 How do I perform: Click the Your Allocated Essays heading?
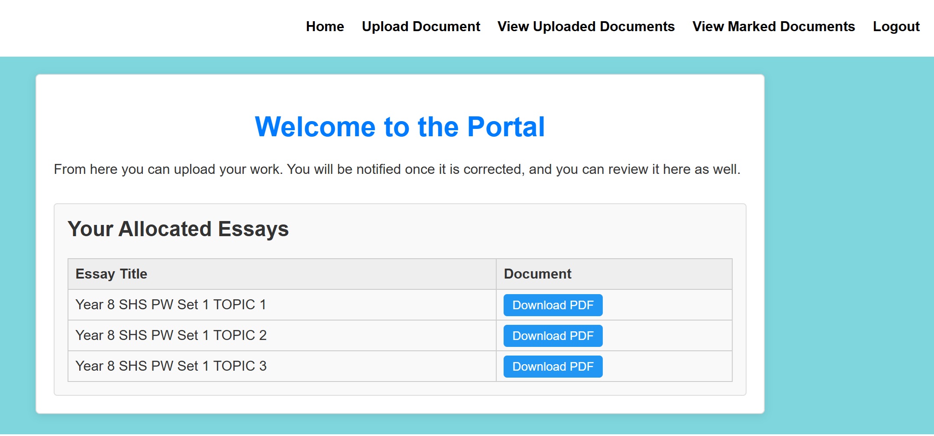point(178,229)
